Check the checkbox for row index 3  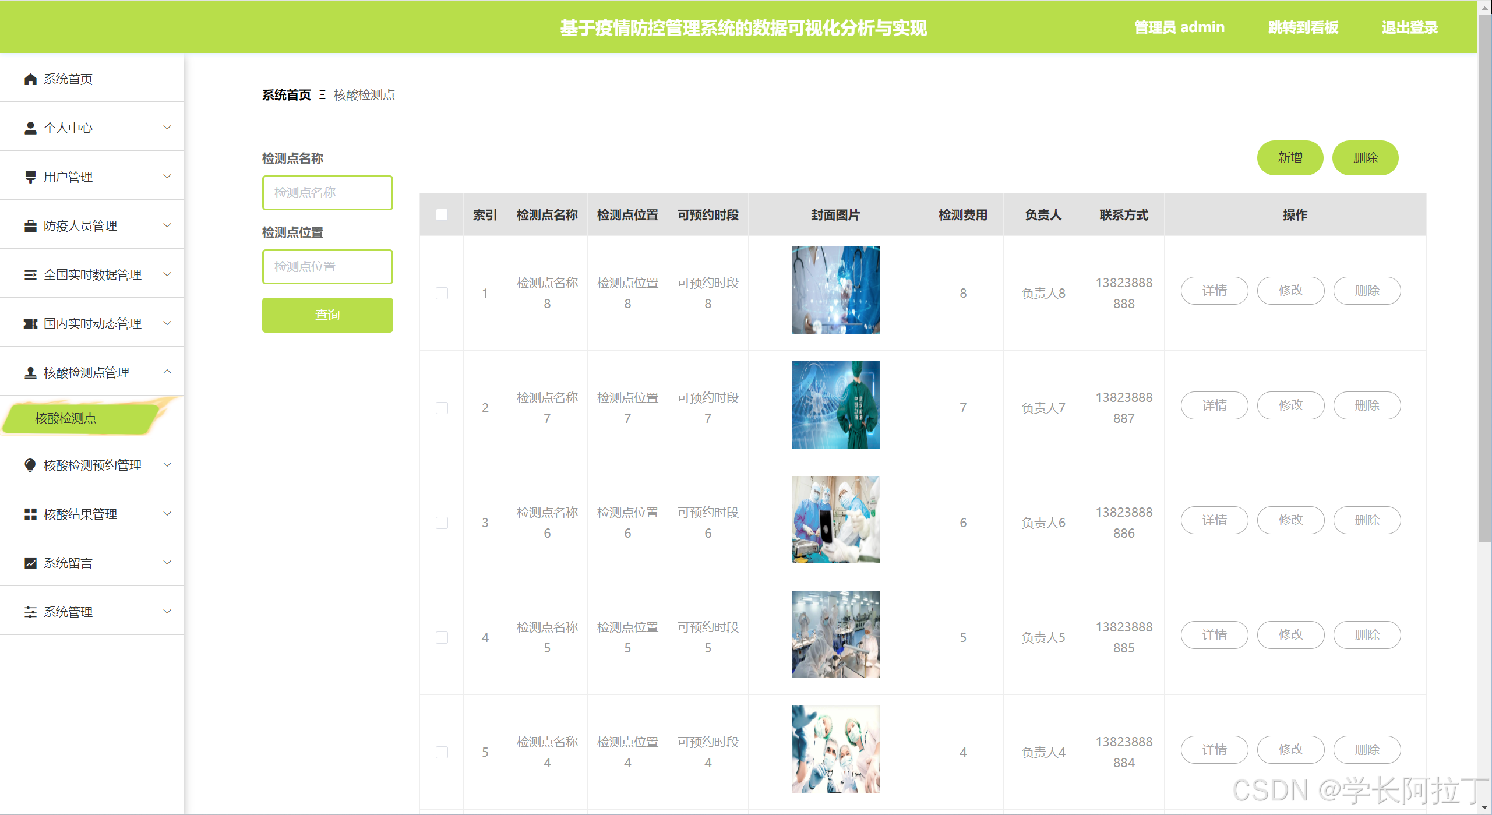[441, 523]
